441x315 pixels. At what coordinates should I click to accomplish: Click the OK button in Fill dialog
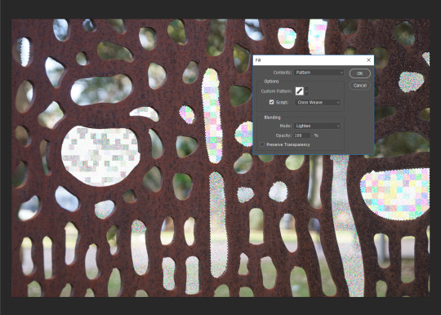coord(359,73)
